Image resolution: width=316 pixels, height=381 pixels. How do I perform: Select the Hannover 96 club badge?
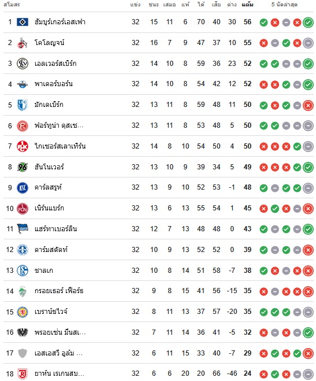[x=23, y=167]
